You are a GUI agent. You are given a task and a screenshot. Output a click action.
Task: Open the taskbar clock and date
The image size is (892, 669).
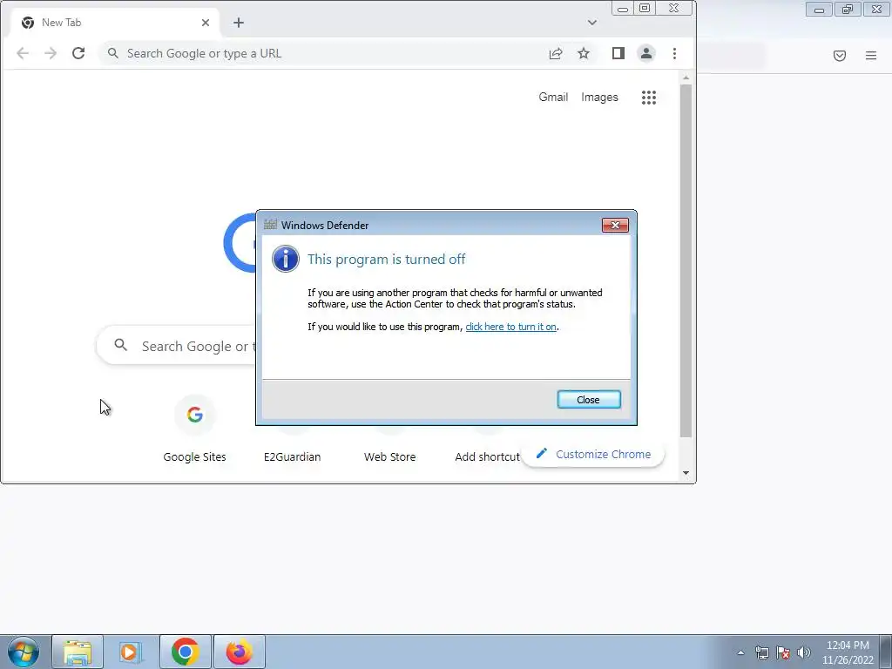coord(848,652)
